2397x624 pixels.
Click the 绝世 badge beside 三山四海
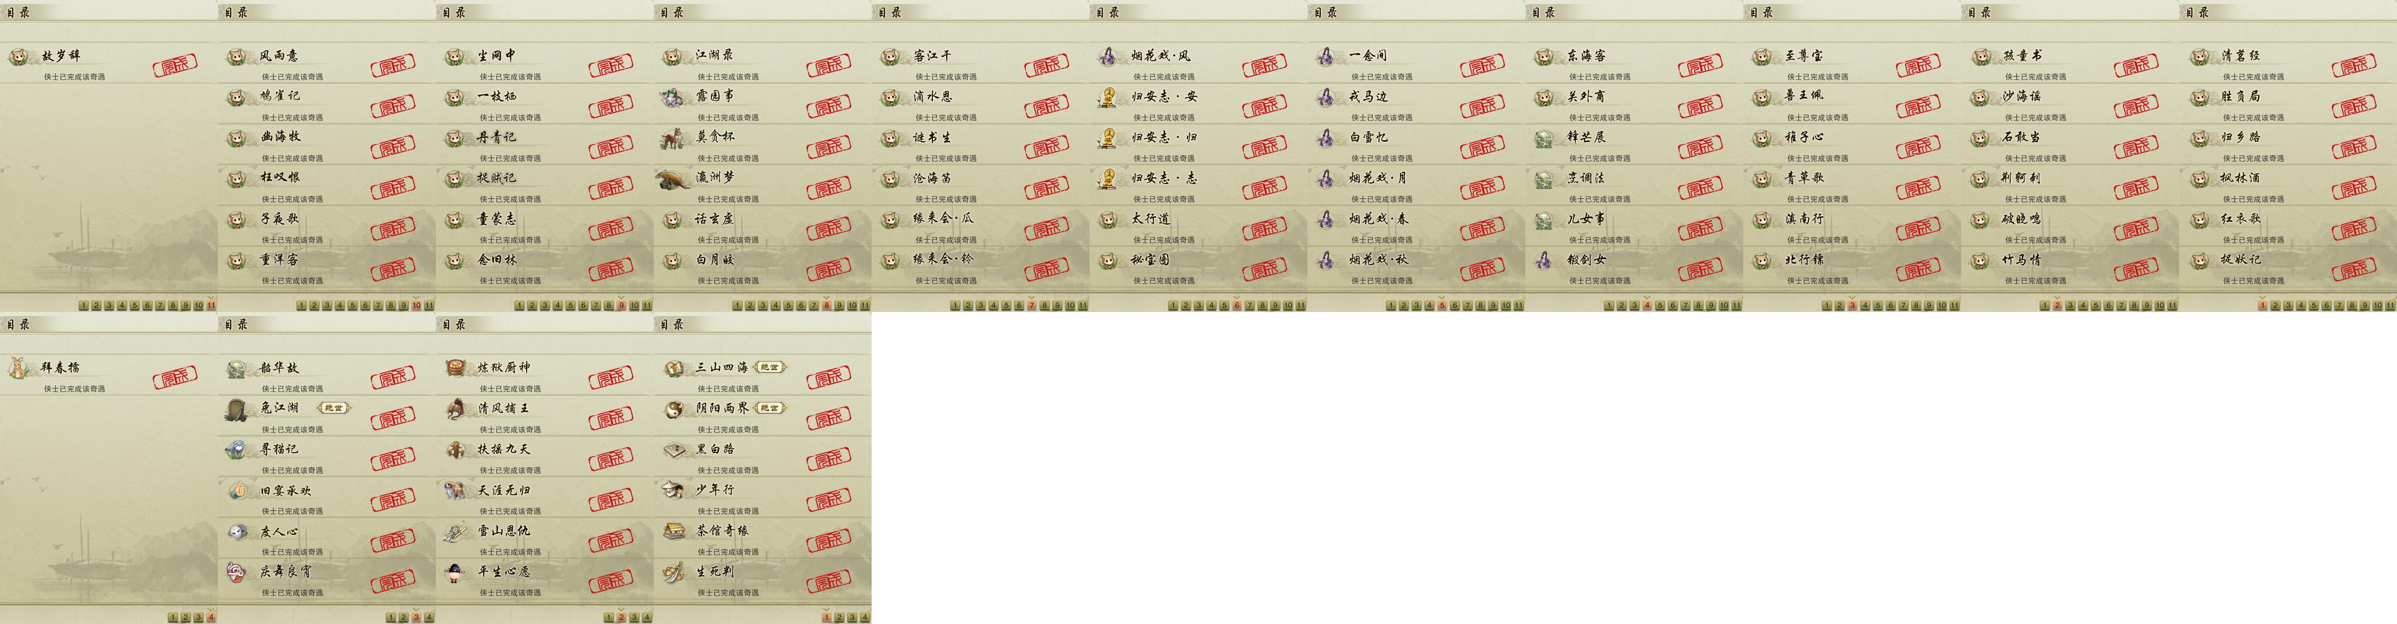(x=770, y=368)
